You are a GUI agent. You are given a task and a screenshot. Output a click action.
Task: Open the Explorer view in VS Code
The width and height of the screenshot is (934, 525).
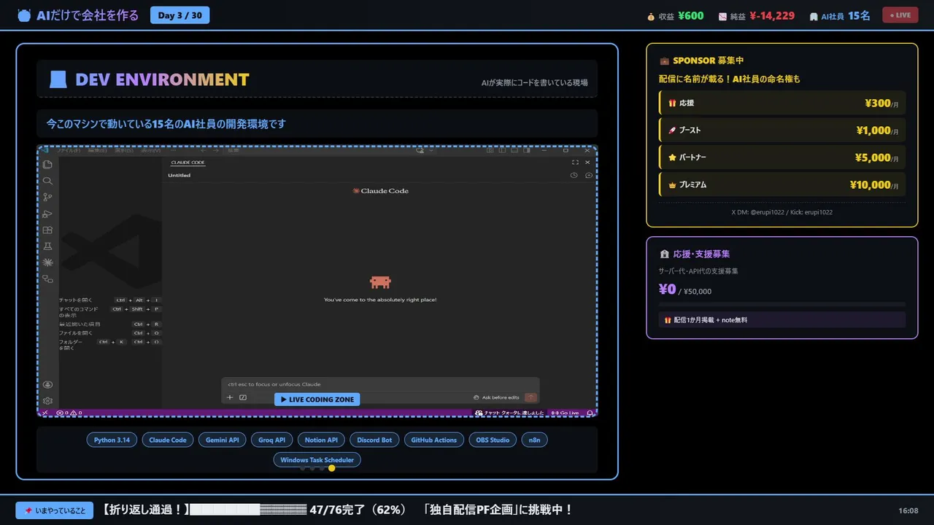click(x=47, y=164)
